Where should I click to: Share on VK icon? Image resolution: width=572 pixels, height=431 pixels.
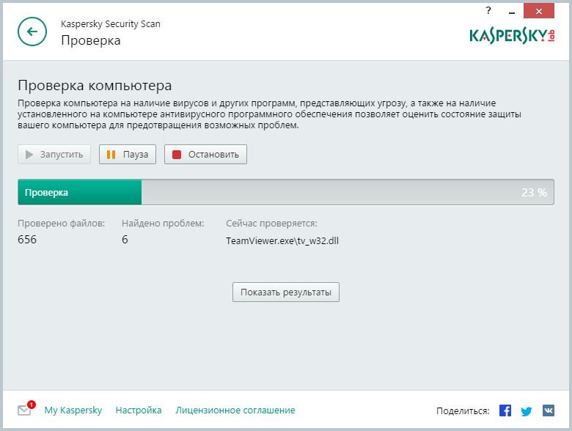[549, 410]
